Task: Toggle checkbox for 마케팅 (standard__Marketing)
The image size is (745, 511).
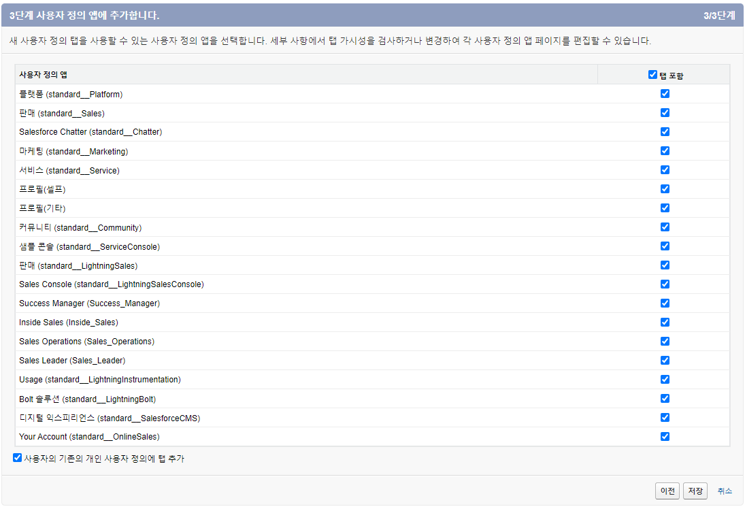Action: 665,150
